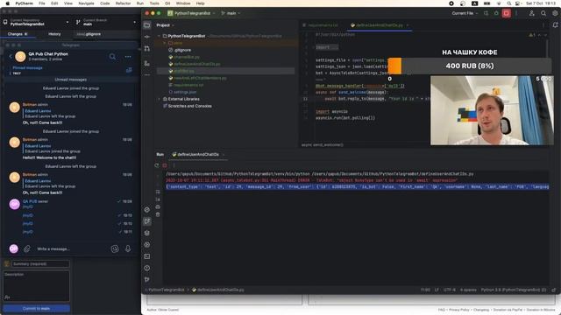Open the pinned messages list icon in Telegram
The width and height of the screenshot is (561, 315).
pos(129,70)
